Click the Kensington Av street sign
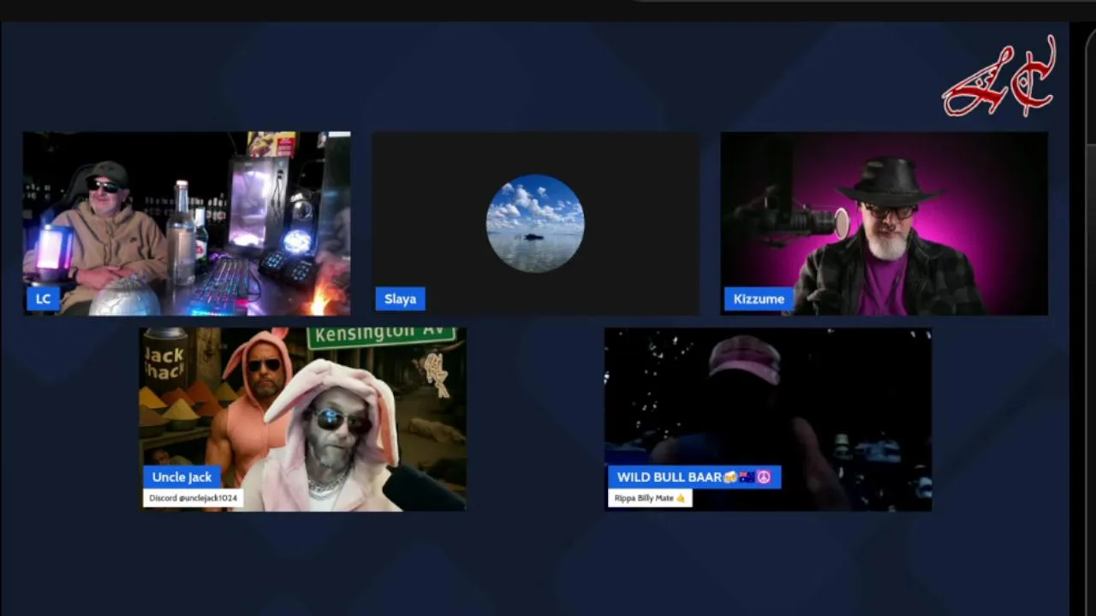 [381, 336]
